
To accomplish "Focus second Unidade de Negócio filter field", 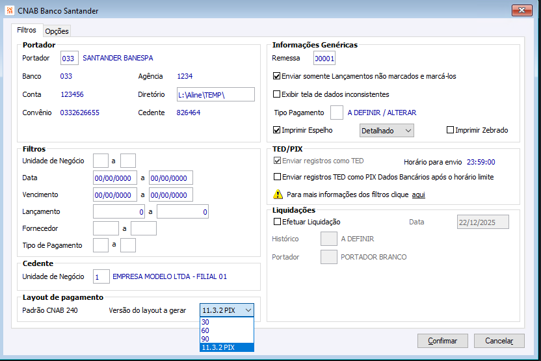I will (x=127, y=161).
